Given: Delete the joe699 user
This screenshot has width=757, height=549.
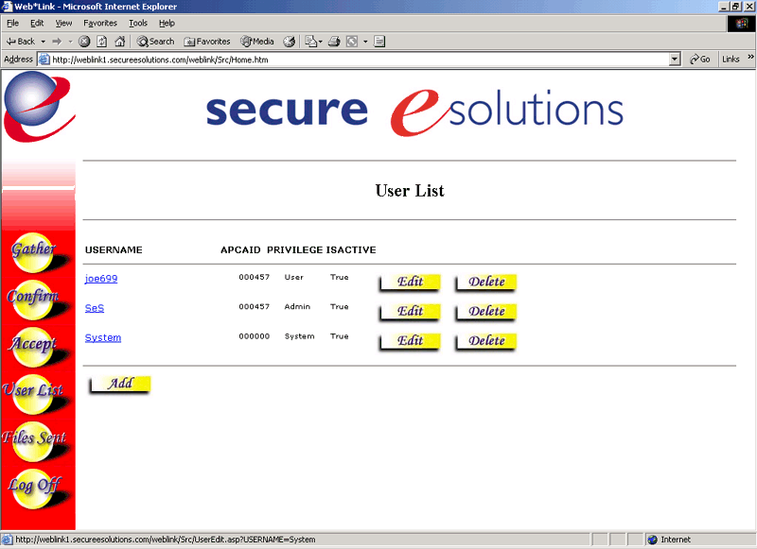Looking at the screenshot, I should tap(485, 282).
